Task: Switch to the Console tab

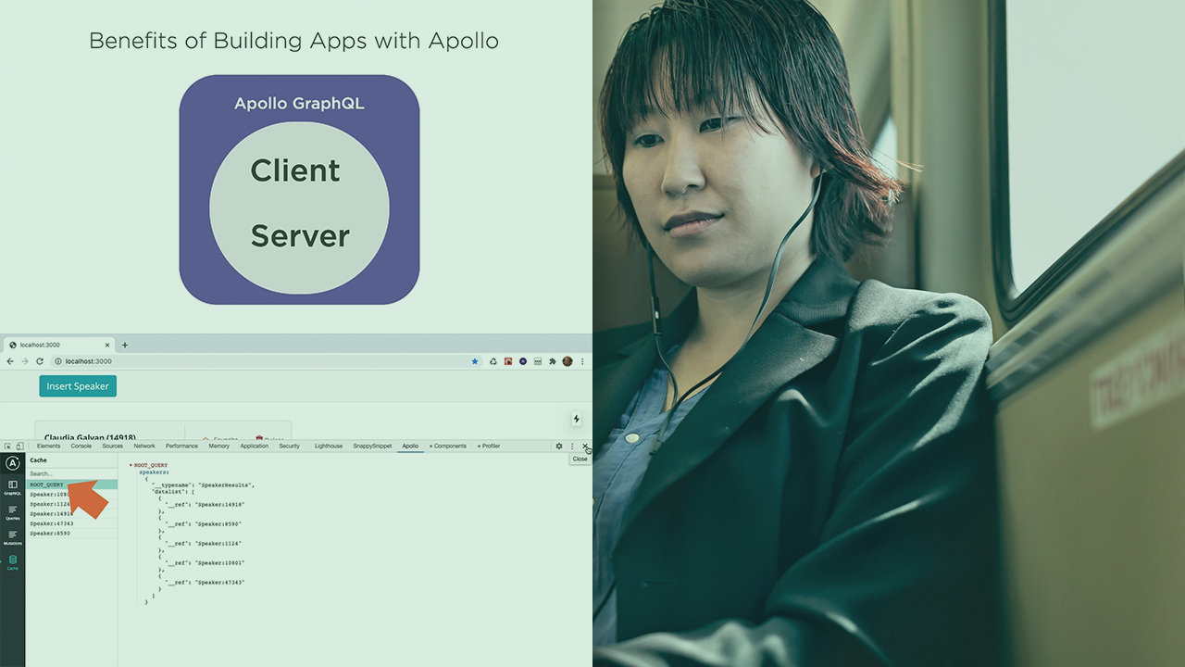Action: (81, 446)
